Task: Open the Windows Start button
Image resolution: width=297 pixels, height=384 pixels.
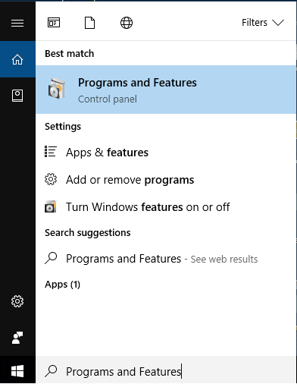Action: point(17,371)
